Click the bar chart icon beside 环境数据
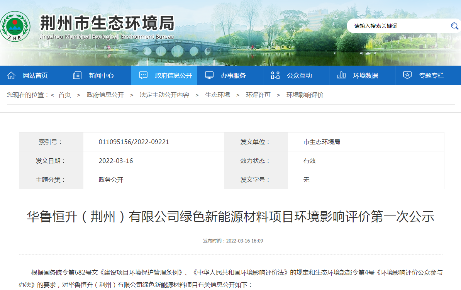Viewport: 461px width, 290px height. (341, 75)
